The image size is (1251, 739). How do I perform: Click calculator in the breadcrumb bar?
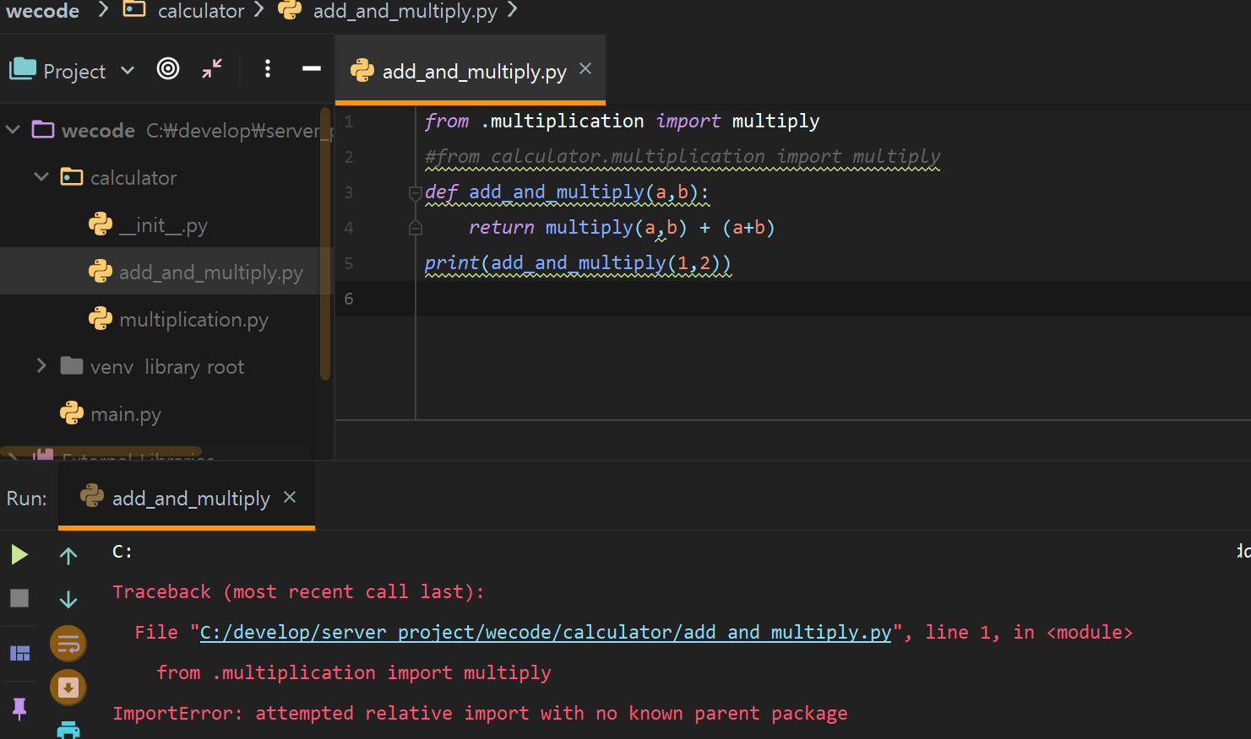(x=201, y=11)
